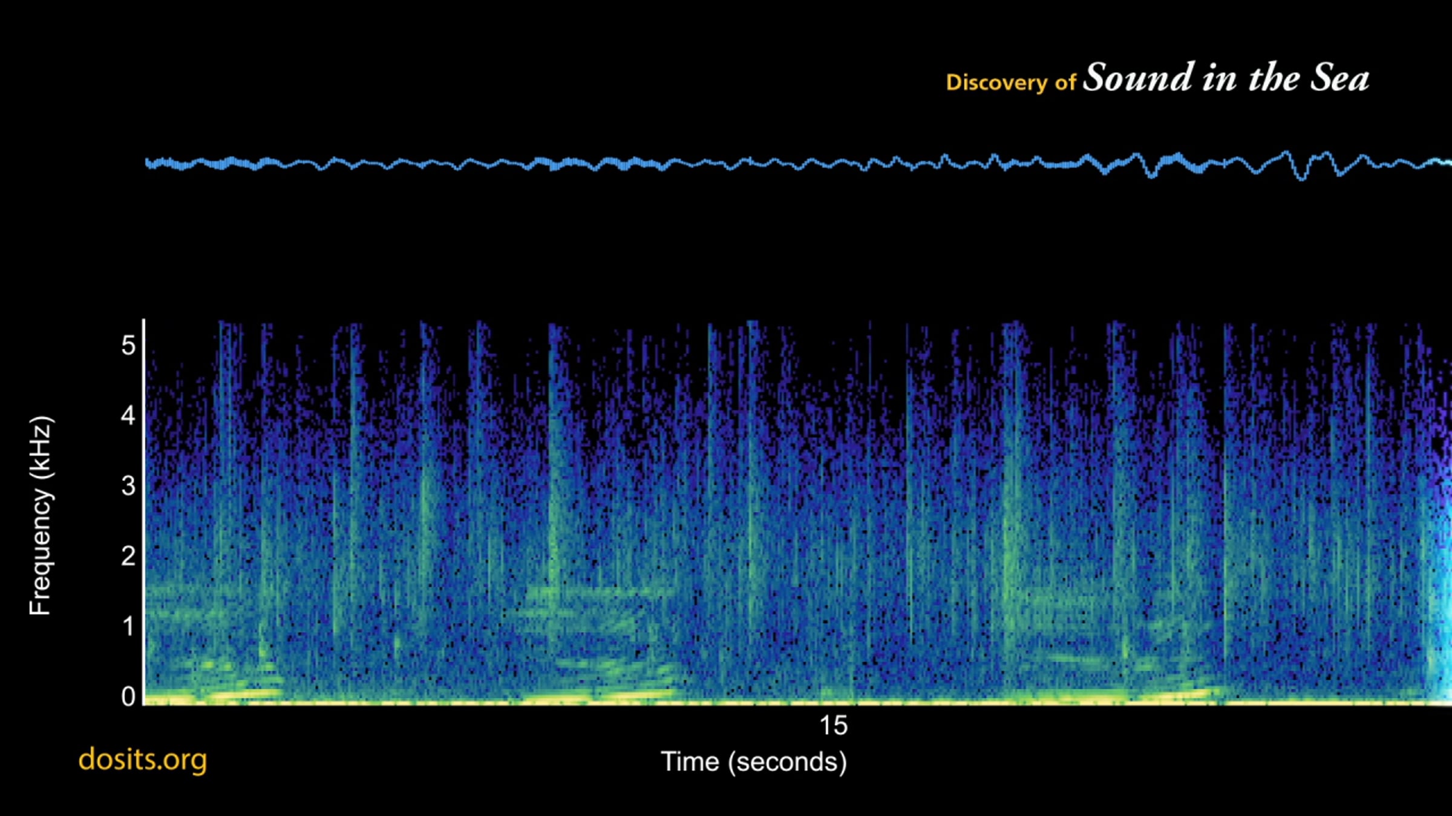Click the yellow 'Discovery of' text
Image resolution: width=1452 pixels, height=816 pixels.
click(1010, 82)
